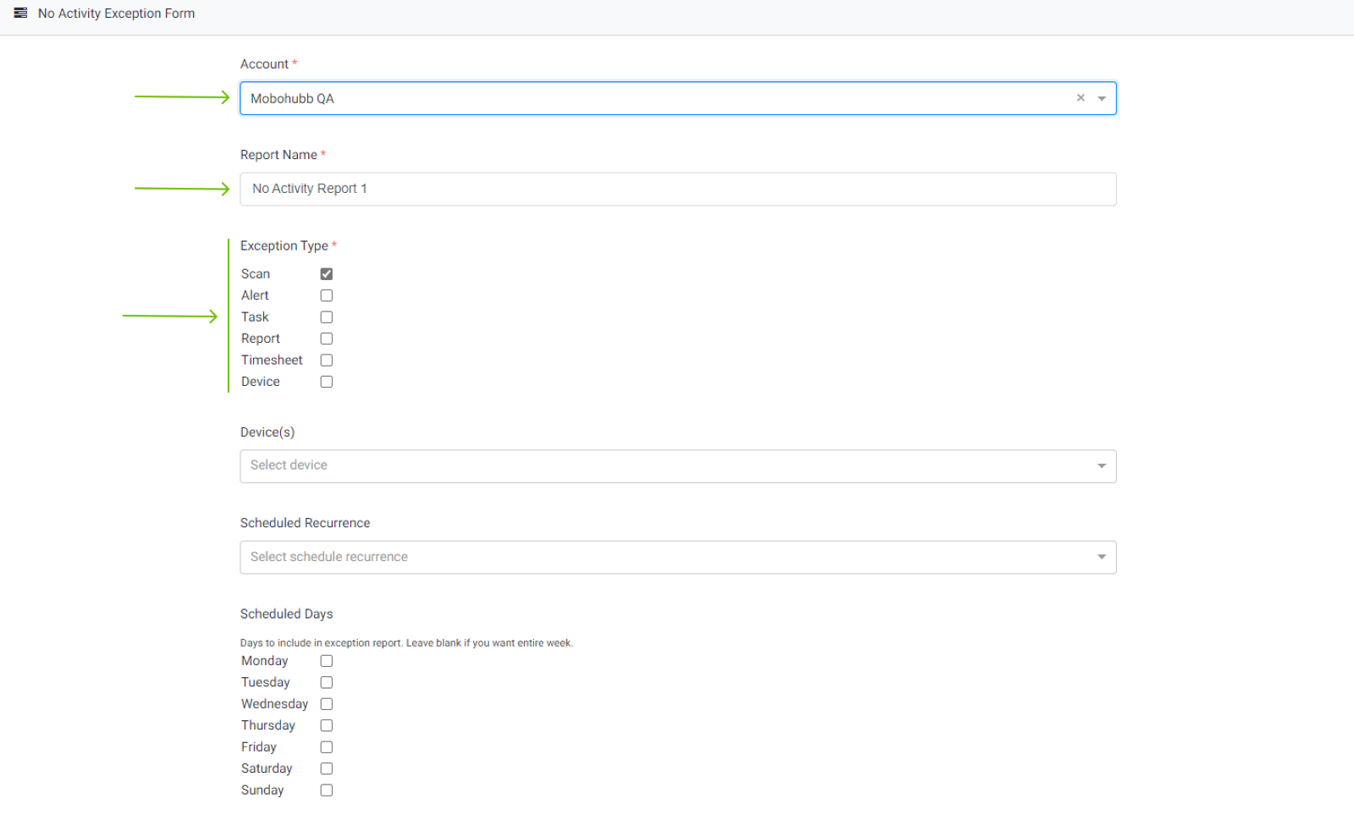
Task: Uncheck the Scan exception type
Action: [x=327, y=274]
